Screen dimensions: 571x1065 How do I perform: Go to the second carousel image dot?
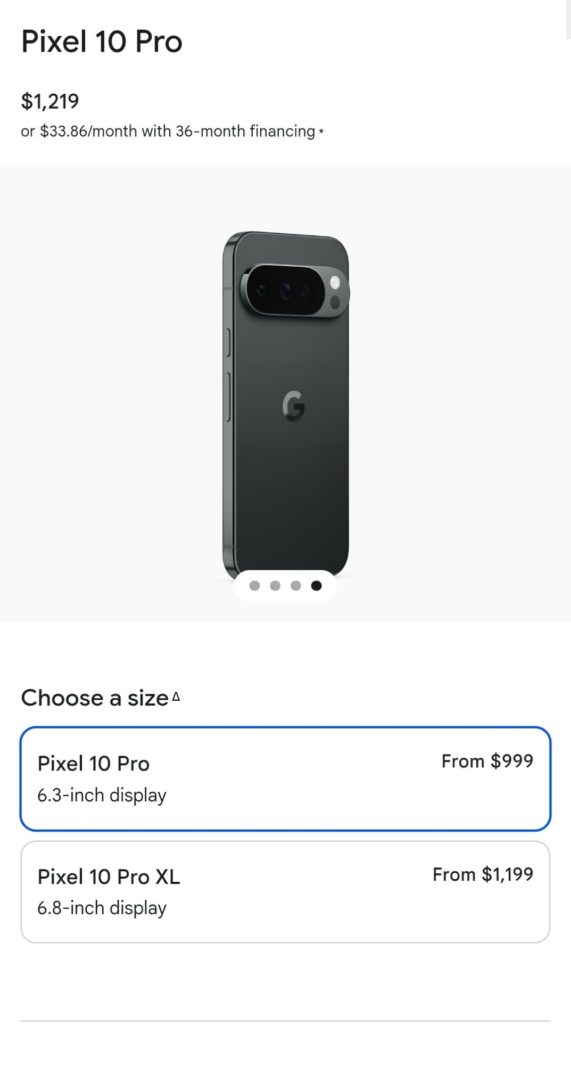pos(275,586)
